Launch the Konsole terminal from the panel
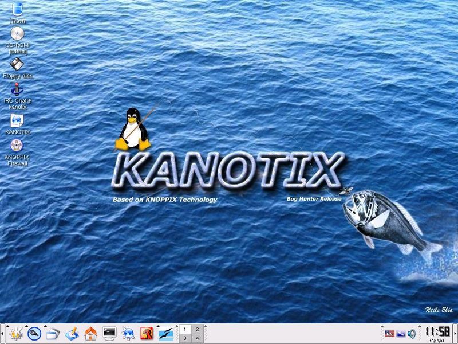Viewport: 458px width, 344px height. pyautogui.click(x=109, y=334)
